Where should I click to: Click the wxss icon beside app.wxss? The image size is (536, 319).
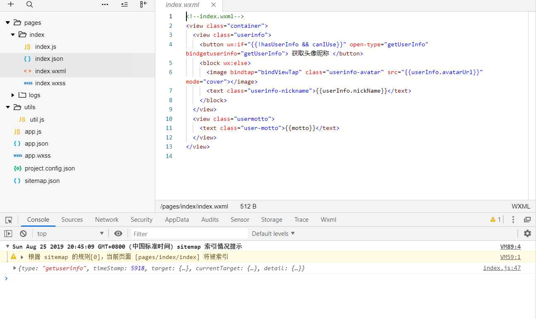click(x=17, y=156)
